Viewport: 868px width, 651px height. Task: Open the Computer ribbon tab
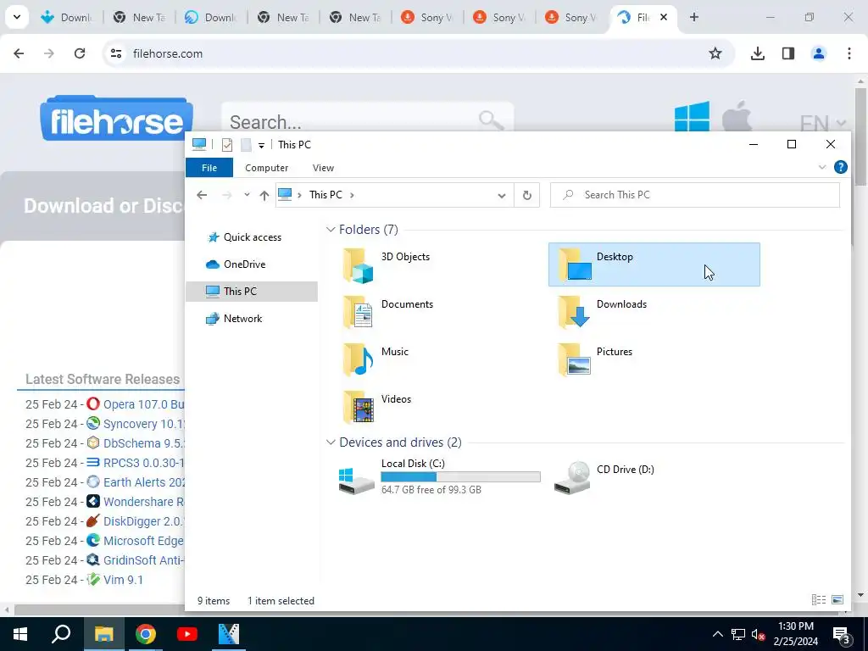266,168
